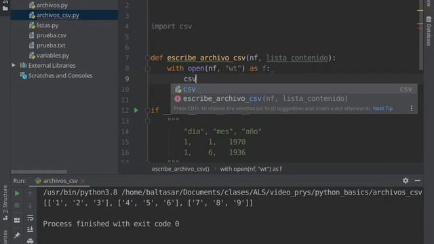Click the warning stripe mark at top right

[420, 10]
